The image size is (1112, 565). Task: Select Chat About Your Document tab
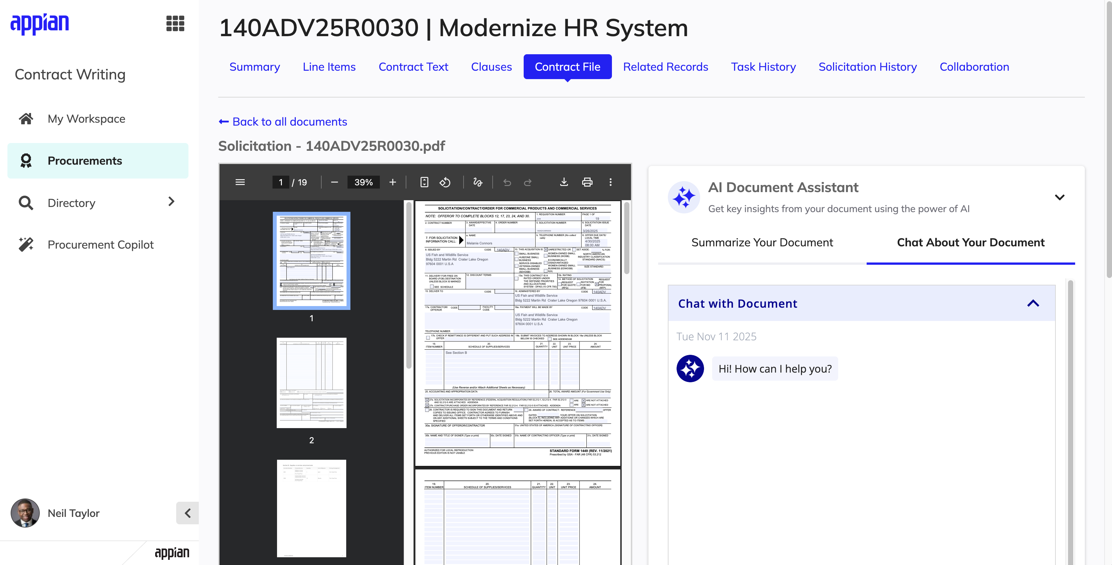click(970, 242)
